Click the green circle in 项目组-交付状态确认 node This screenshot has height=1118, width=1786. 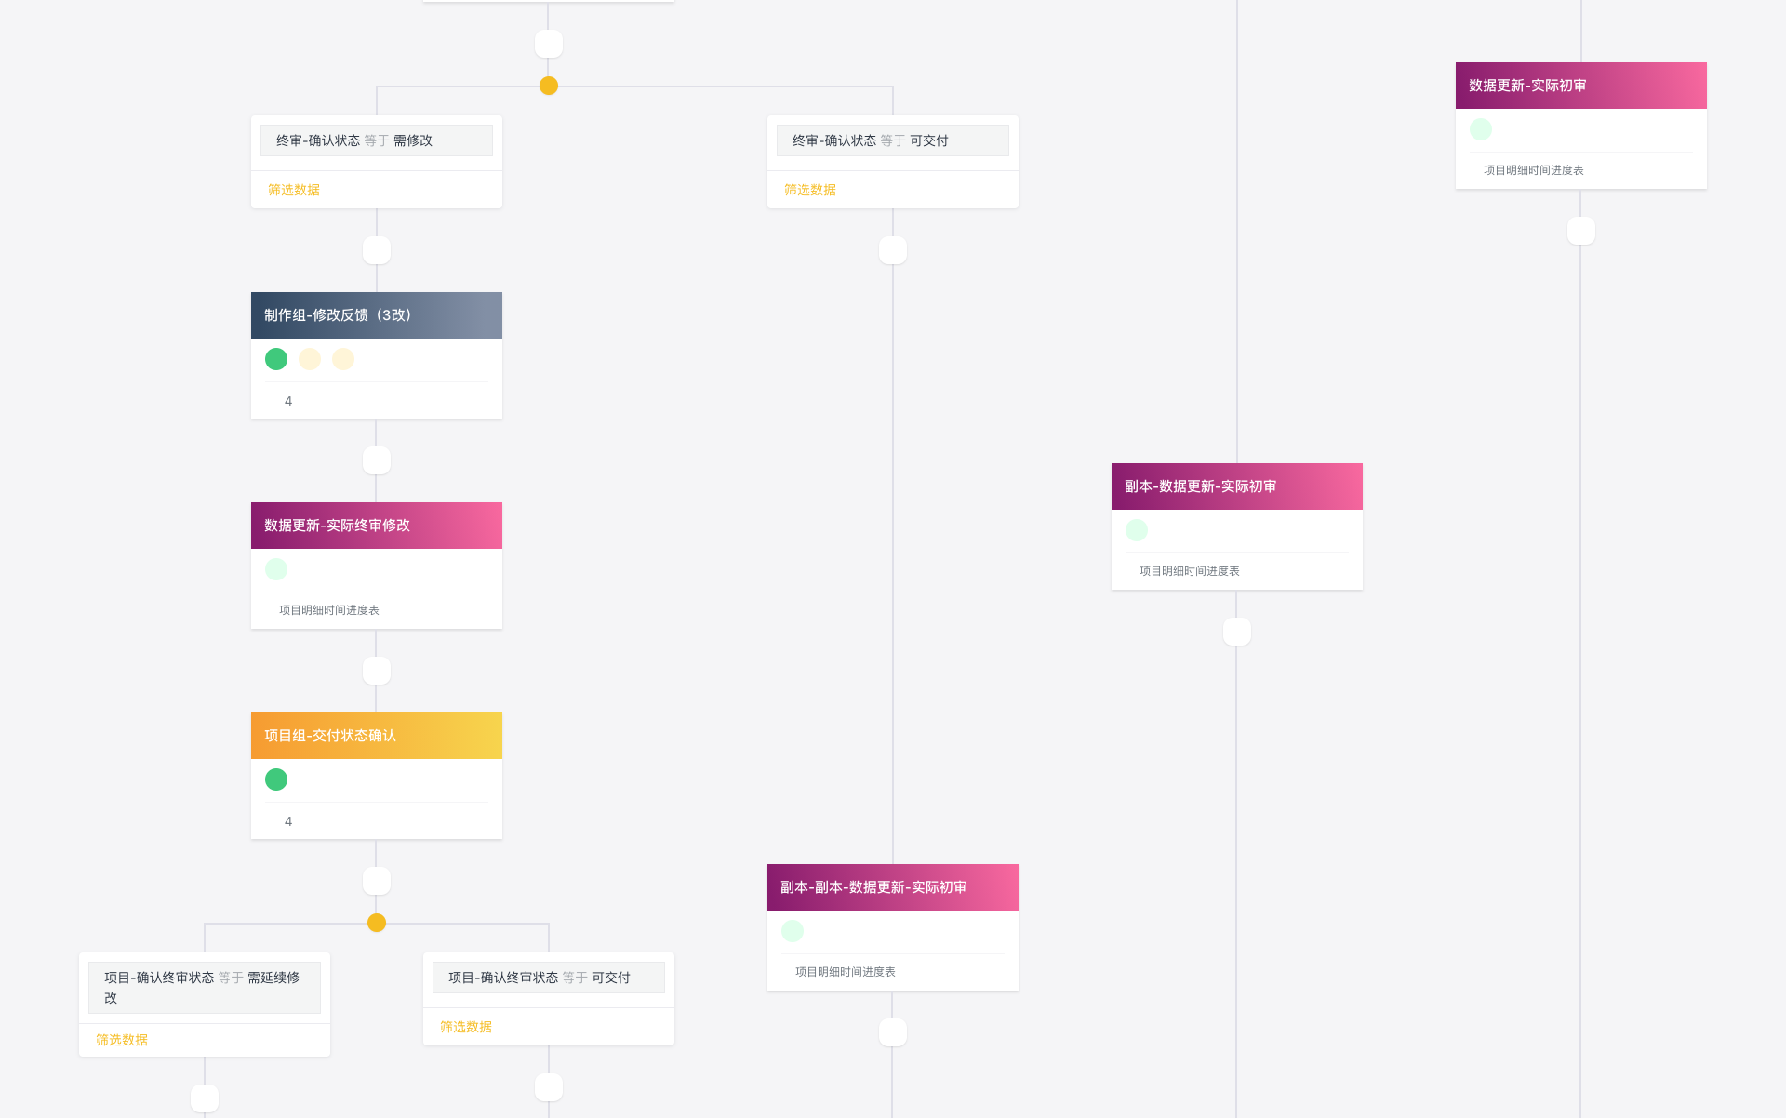pyautogui.click(x=276, y=779)
